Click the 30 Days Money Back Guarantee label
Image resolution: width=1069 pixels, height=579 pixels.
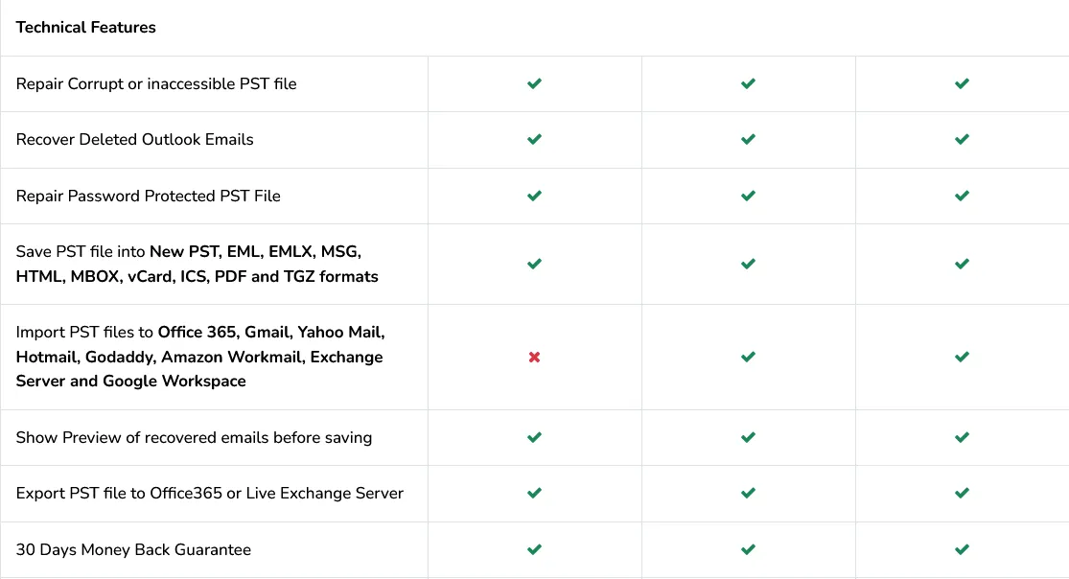[x=133, y=549]
